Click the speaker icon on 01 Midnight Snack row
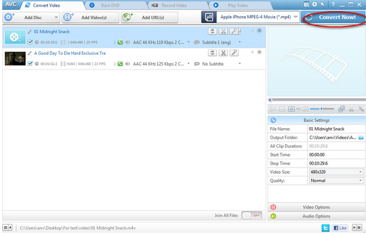Viewport: 366px width, 235px height. point(128,43)
